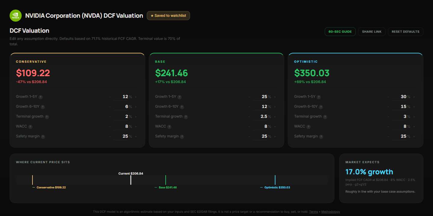Edit Base Terminal growth value 2.5

(x=260, y=117)
